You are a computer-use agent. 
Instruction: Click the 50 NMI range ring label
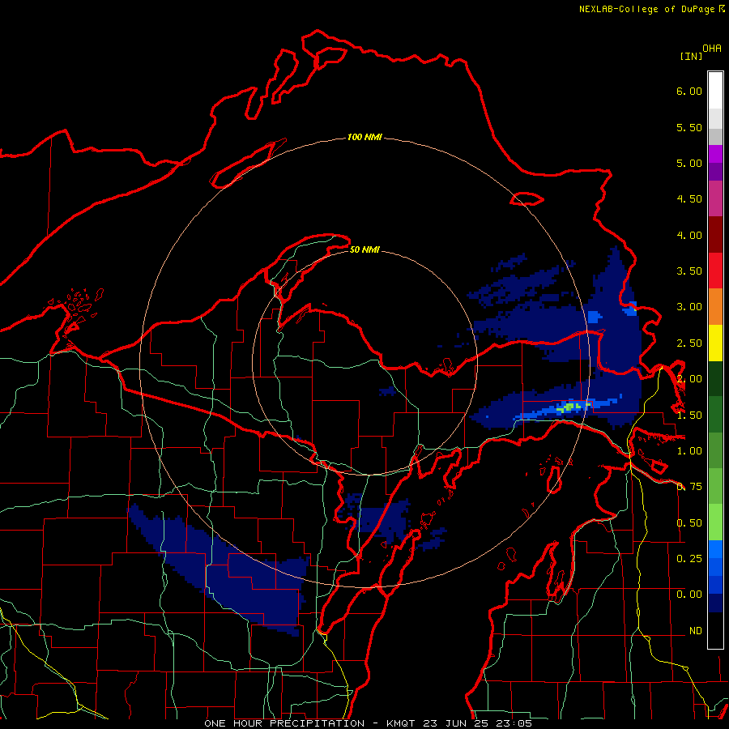(364, 250)
